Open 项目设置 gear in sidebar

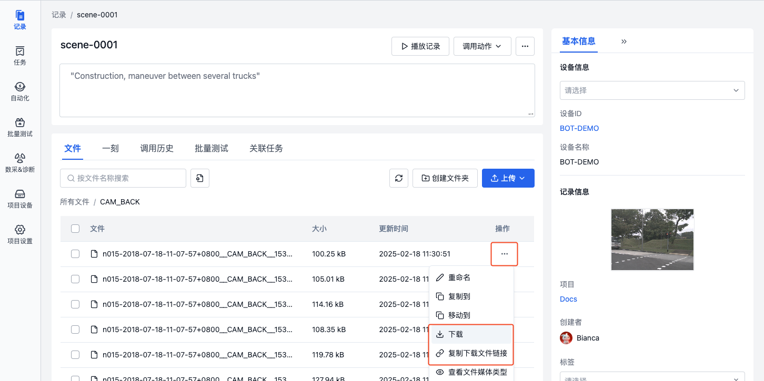pyautogui.click(x=20, y=234)
